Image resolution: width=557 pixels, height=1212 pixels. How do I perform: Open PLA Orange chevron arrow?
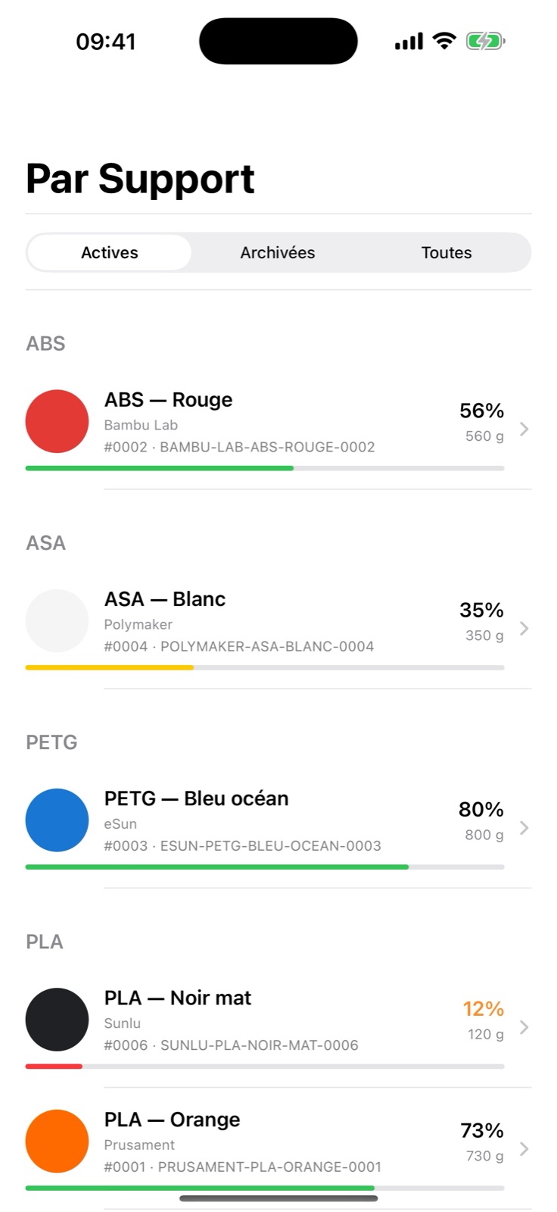pyautogui.click(x=524, y=1148)
